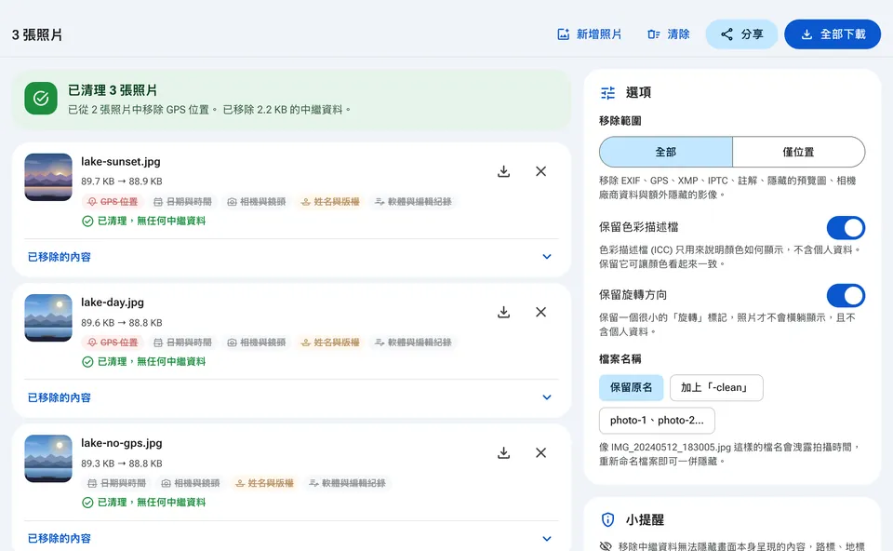Toggle the 保留旋轉方向 switch

pyautogui.click(x=846, y=296)
